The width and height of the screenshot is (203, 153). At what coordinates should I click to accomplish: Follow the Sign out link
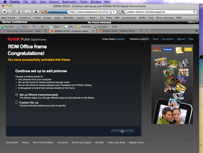click(x=181, y=39)
